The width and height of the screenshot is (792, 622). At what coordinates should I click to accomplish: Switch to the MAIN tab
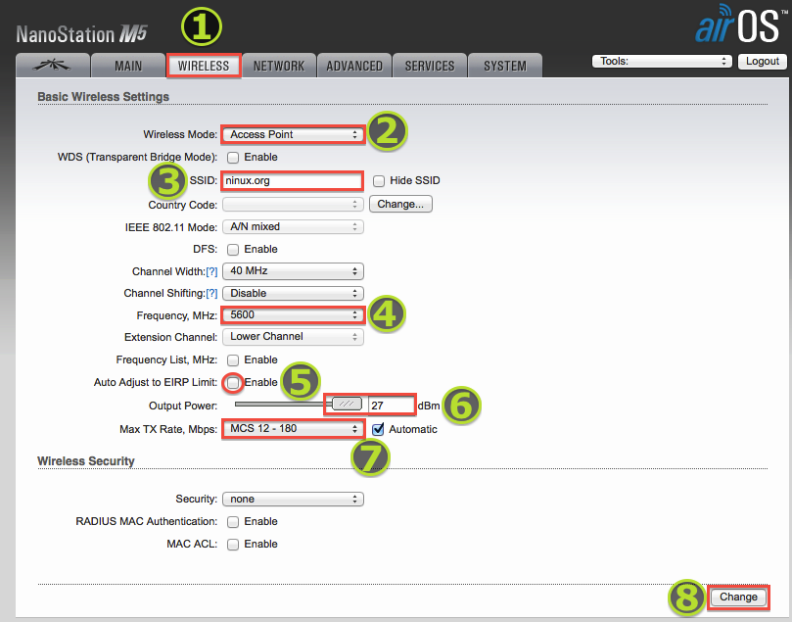click(x=127, y=66)
